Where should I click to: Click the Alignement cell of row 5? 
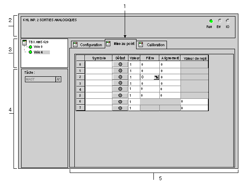point(170,95)
